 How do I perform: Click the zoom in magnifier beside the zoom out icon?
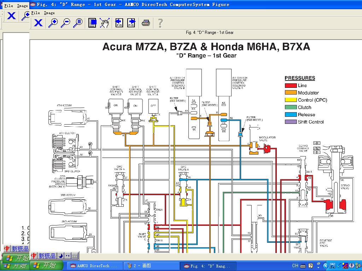click(x=53, y=23)
